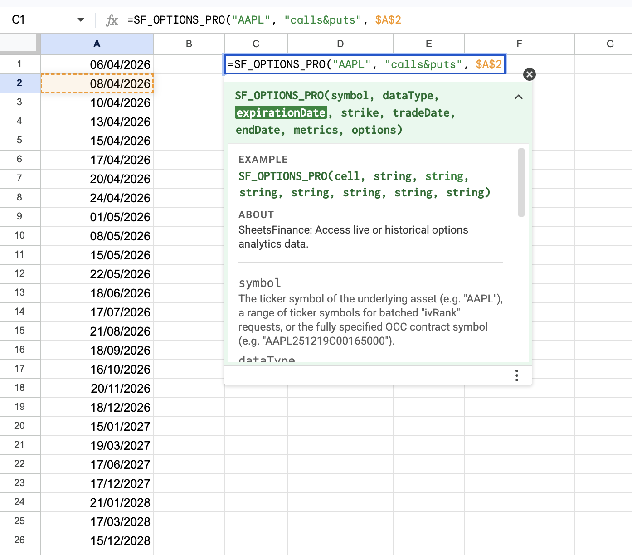Close the formula help popup
The image size is (632, 555).
[530, 74]
